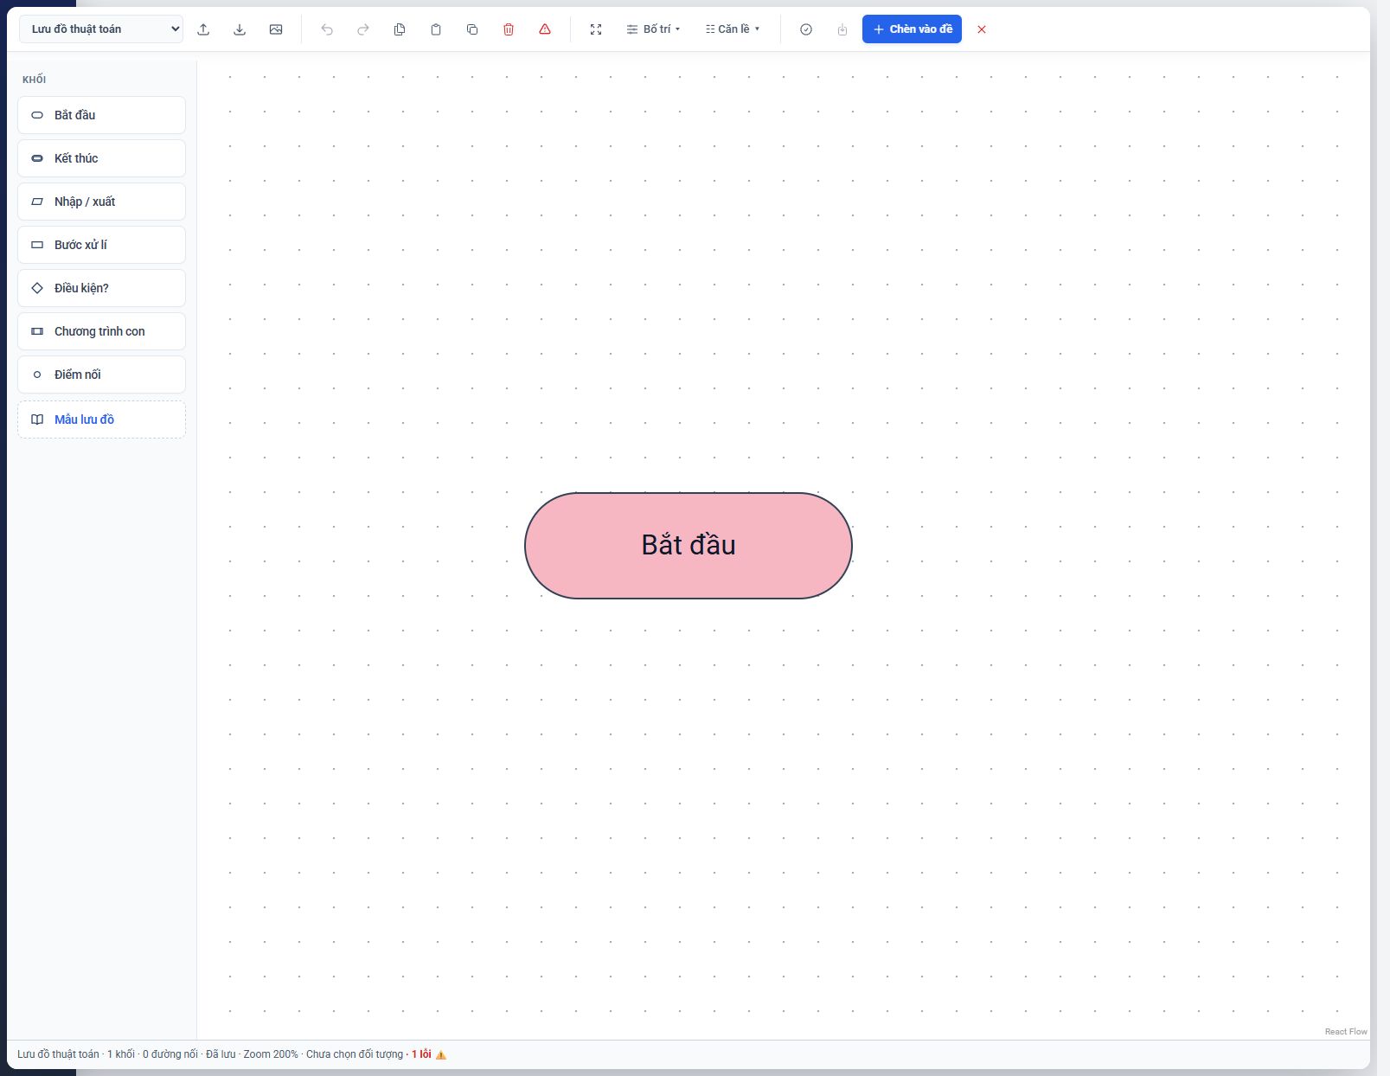
Task: Select the Bắt đầu block in sidebar
Action: point(101,115)
